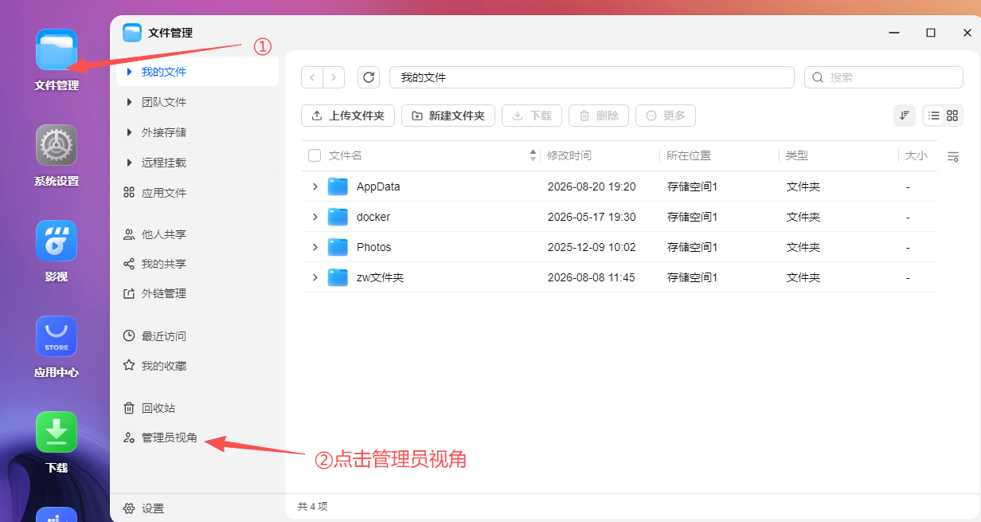Screen dimensions: 981x522
Task: Click the 类型 column header
Action: (797, 155)
